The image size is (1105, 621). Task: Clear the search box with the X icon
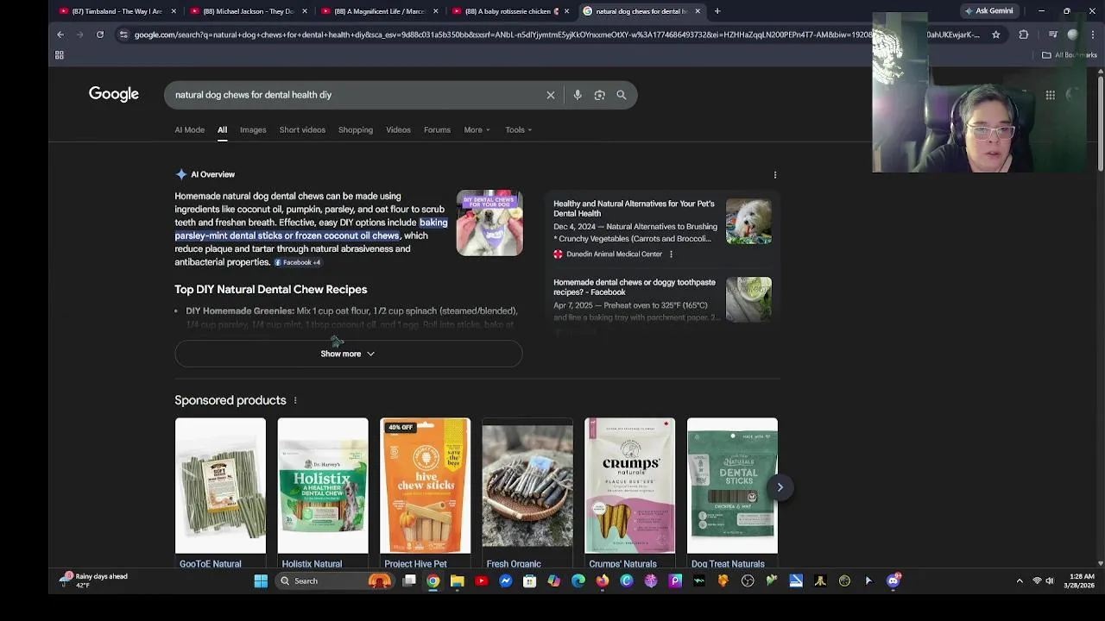[x=551, y=95]
